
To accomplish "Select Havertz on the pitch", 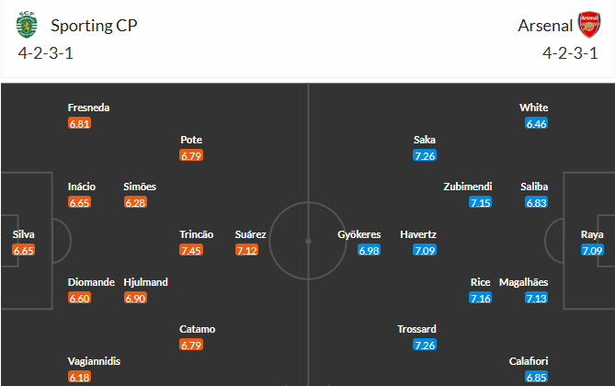I will 418,234.
